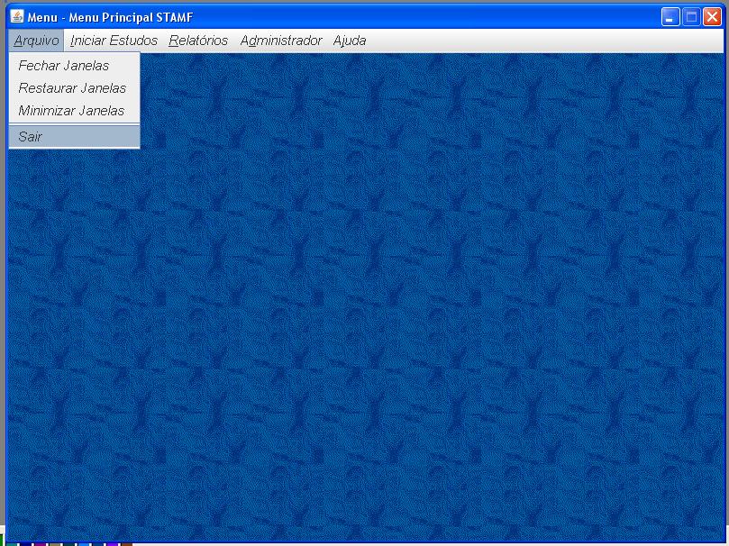729x546 pixels.
Task: Choose Restaurar Janelas from the menu
Action: tap(75, 87)
